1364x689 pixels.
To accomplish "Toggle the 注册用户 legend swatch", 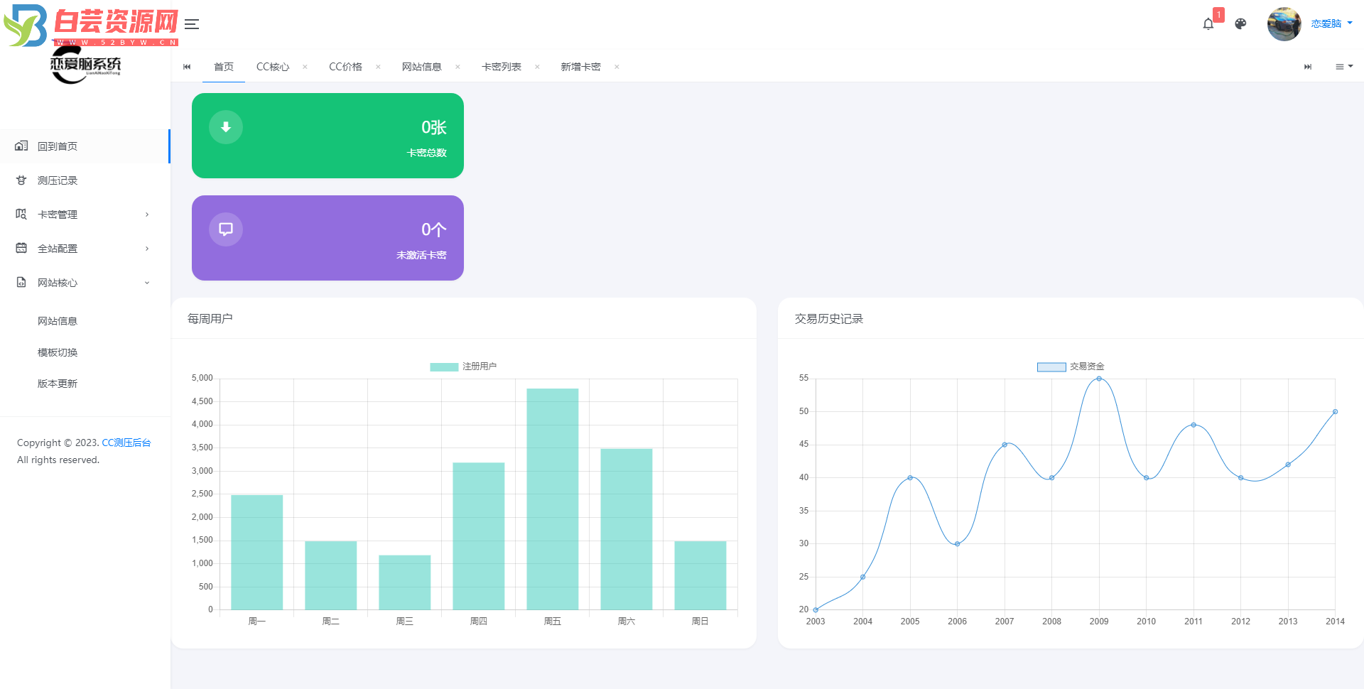I will [444, 367].
